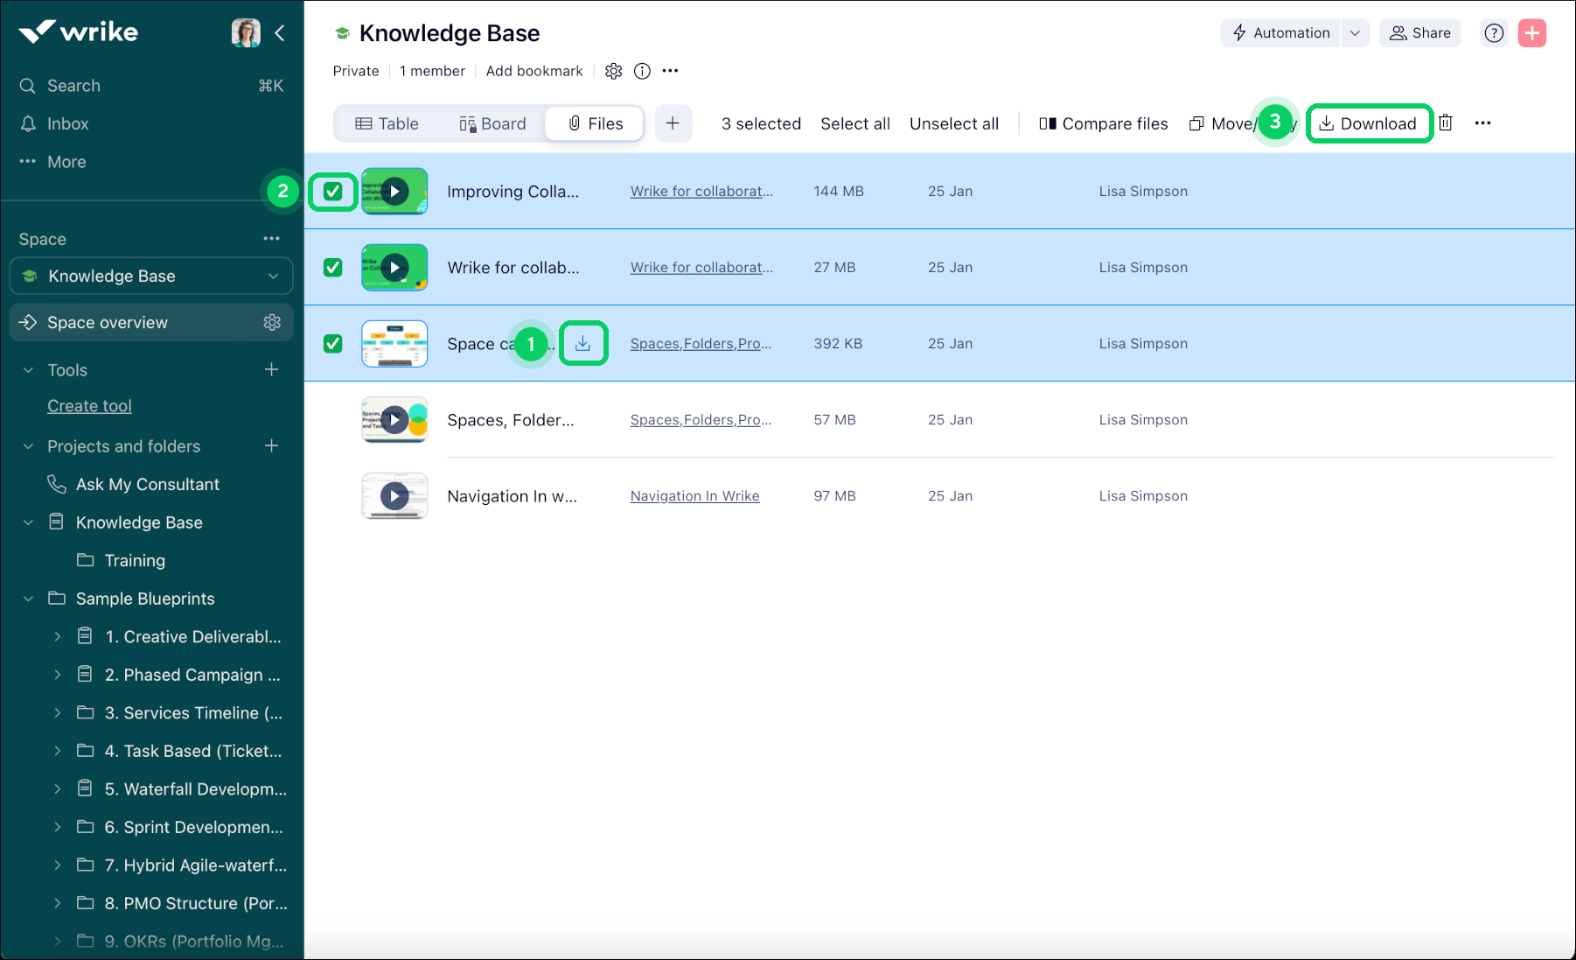This screenshot has width=1576, height=960.
Task: Click the trash delete icon in toolbar
Action: tap(1446, 123)
